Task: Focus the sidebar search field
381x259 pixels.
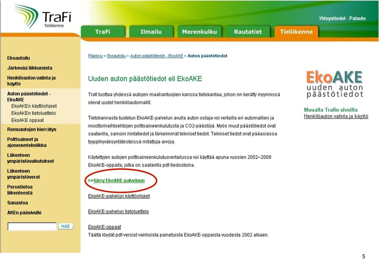Action: tap(32, 226)
